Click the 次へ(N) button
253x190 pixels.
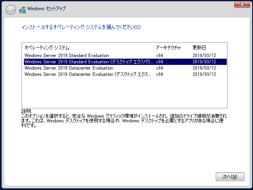point(230,177)
